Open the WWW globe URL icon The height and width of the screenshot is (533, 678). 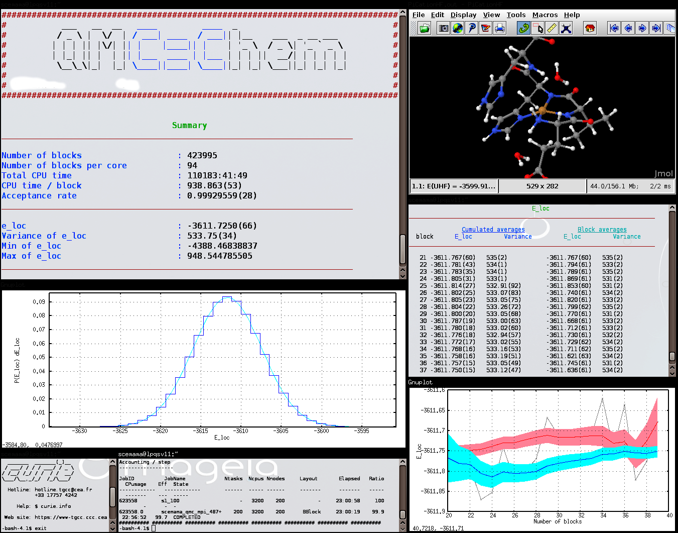pyautogui.click(x=458, y=28)
